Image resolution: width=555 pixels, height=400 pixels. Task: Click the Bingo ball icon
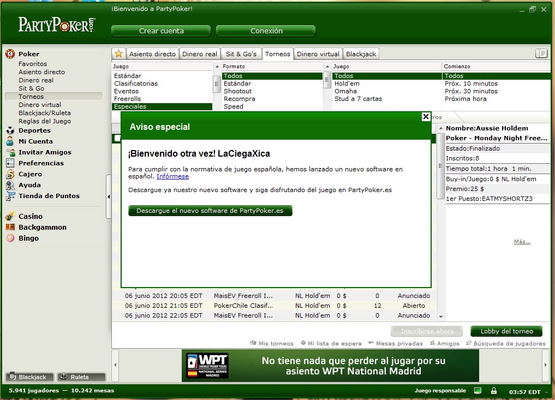pyautogui.click(x=10, y=238)
